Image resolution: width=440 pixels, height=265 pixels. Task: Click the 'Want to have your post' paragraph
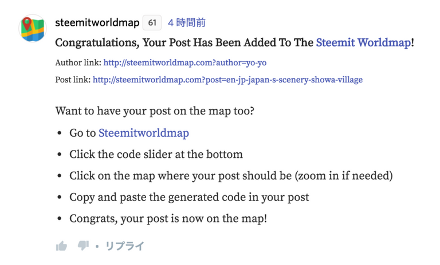coord(155,110)
